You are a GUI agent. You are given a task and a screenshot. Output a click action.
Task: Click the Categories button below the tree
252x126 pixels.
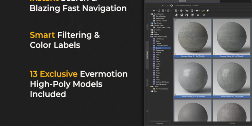160,123
